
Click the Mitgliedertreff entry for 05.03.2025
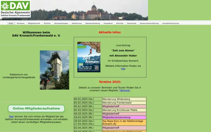[x=124, y=114]
